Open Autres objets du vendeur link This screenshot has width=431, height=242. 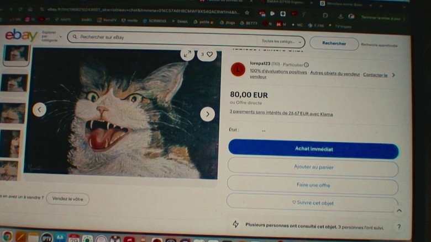click(x=335, y=73)
